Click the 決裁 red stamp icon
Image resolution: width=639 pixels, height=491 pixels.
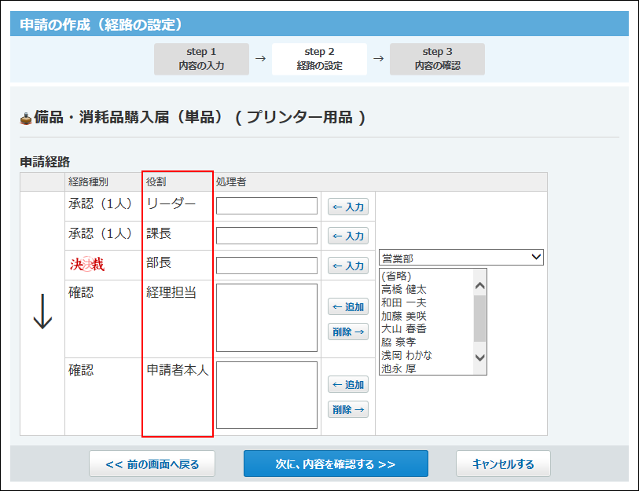87,265
